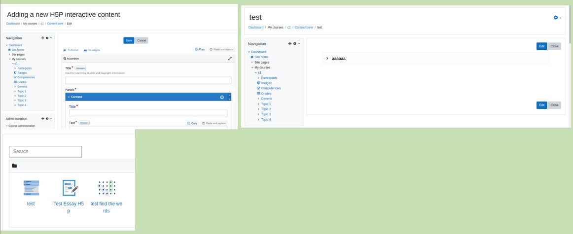This screenshot has width=573, height=234.
Task: Enter fullscreen via the Accordion editor expand arrows icon
Action: click(230, 59)
